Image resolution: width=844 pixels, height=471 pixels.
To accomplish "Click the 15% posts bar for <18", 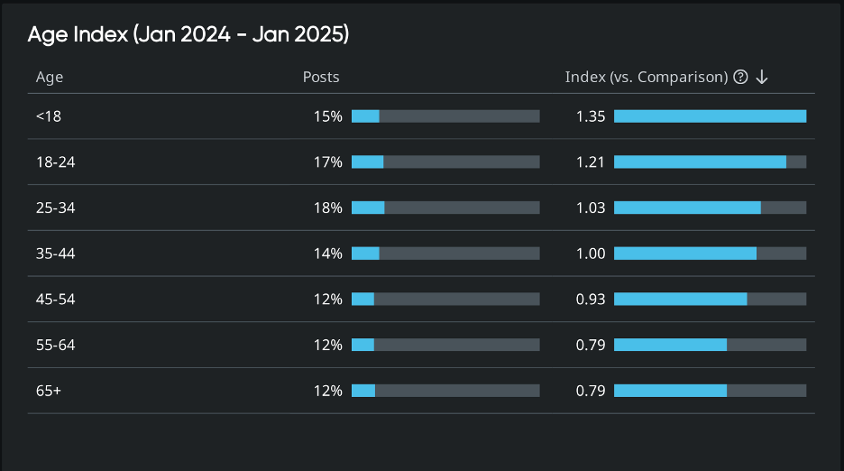I will pos(445,116).
